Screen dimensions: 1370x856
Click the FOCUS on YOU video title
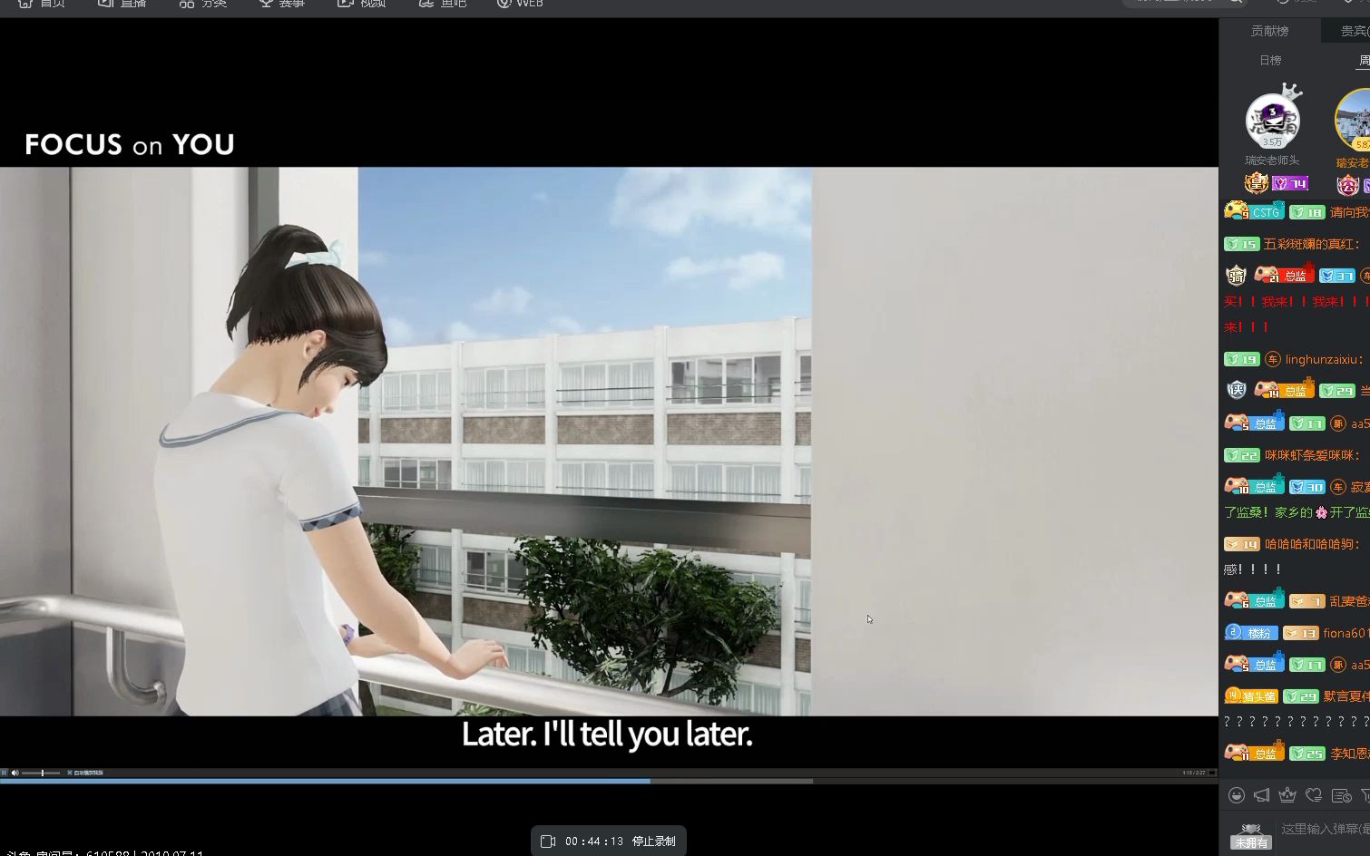pyautogui.click(x=130, y=144)
